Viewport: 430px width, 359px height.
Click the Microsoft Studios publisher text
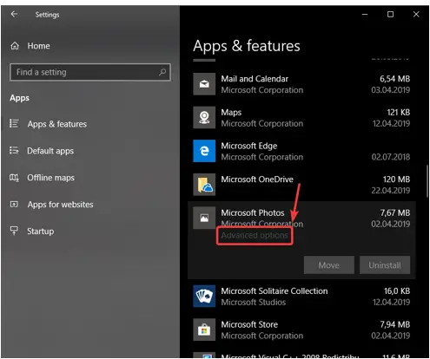point(254,302)
